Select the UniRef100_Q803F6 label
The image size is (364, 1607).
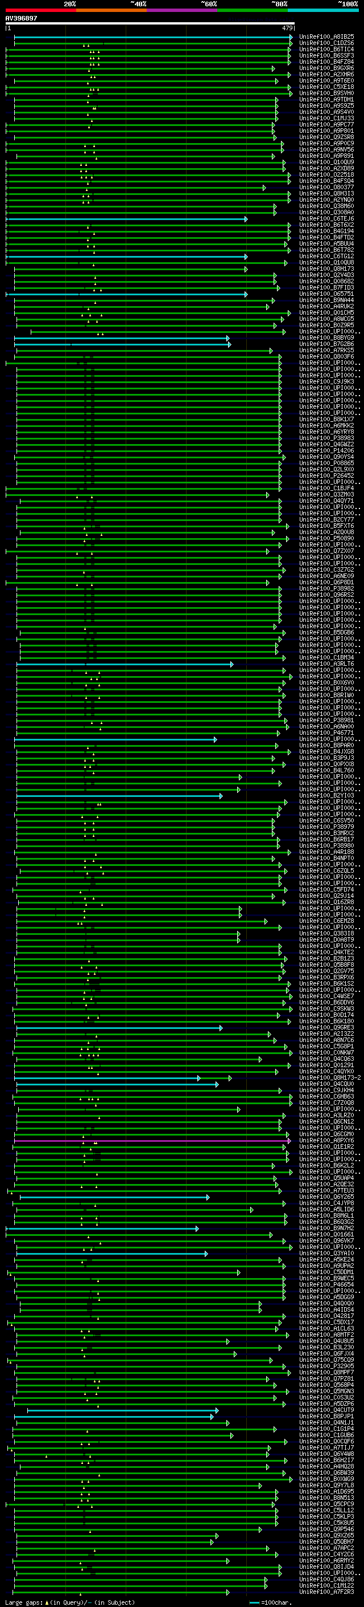pos(326,356)
